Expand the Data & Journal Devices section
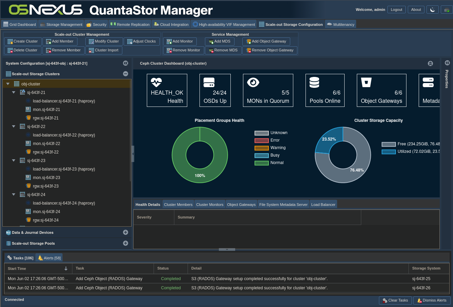The image size is (453, 307). 125,232
